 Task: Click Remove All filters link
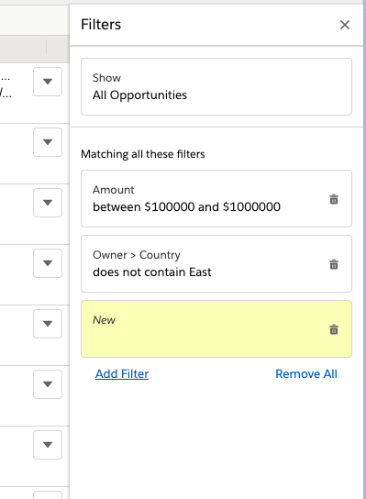point(306,374)
